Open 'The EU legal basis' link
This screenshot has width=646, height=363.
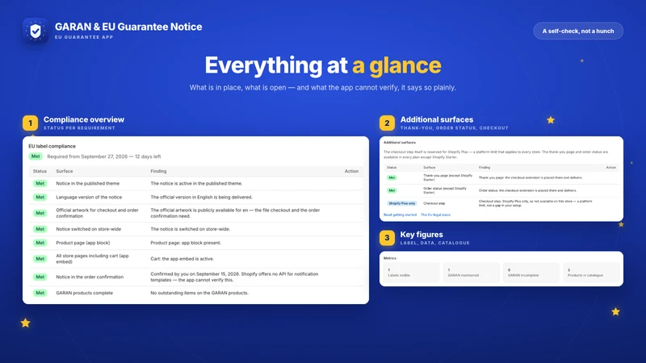click(x=435, y=215)
